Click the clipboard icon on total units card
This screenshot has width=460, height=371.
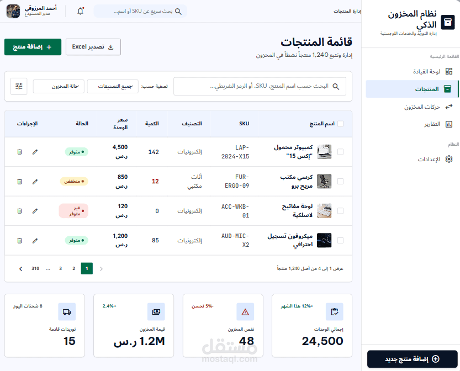tap(335, 312)
